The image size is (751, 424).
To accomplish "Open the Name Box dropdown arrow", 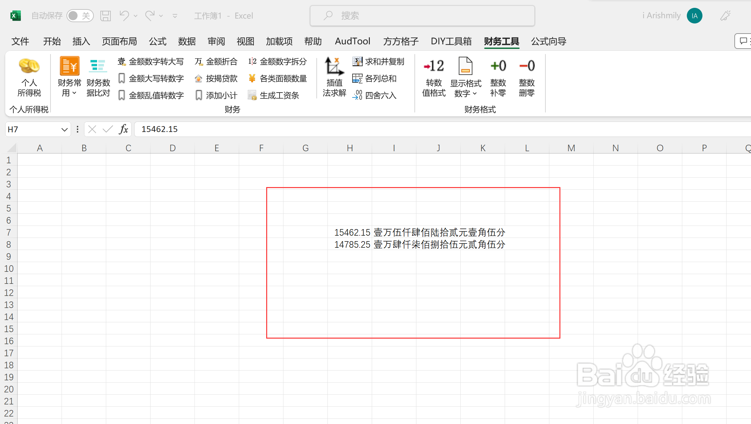I will pyautogui.click(x=64, y=130).
